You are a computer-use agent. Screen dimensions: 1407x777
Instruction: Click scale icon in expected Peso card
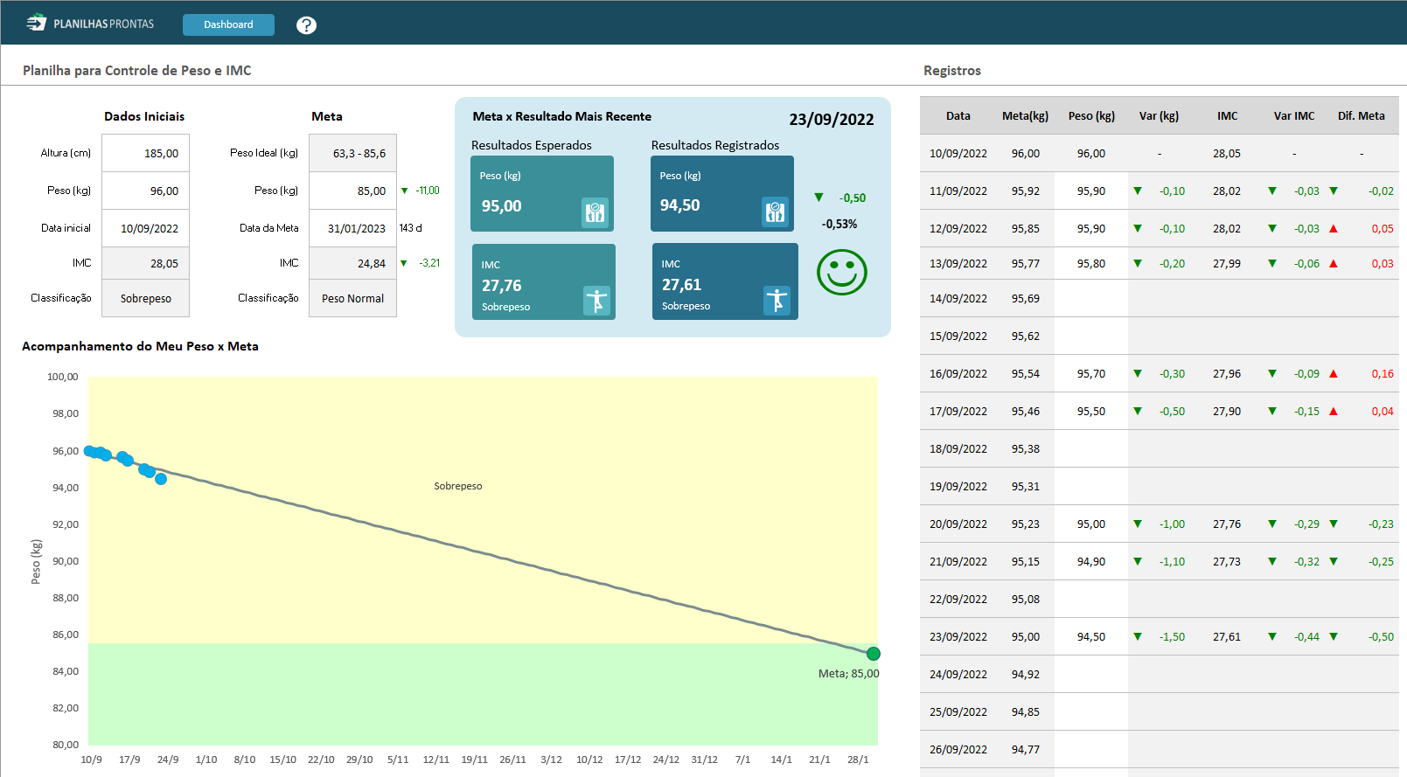[595, 212]
